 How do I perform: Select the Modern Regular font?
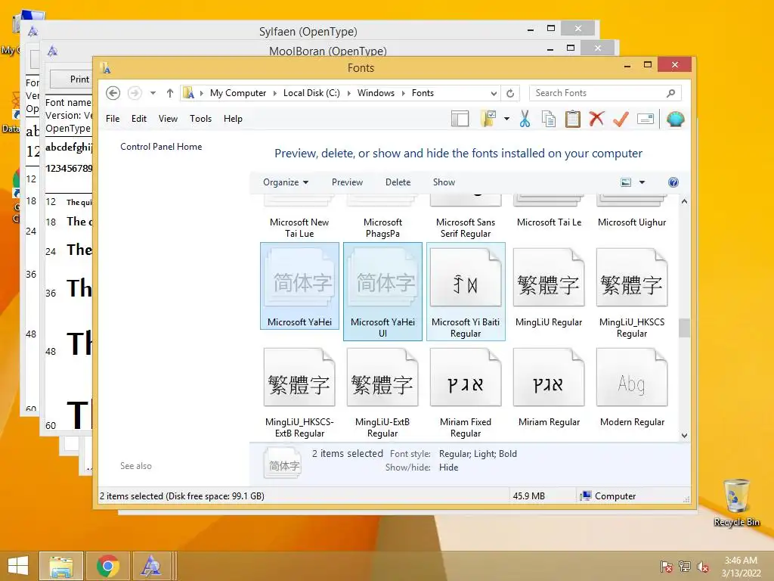632,388
